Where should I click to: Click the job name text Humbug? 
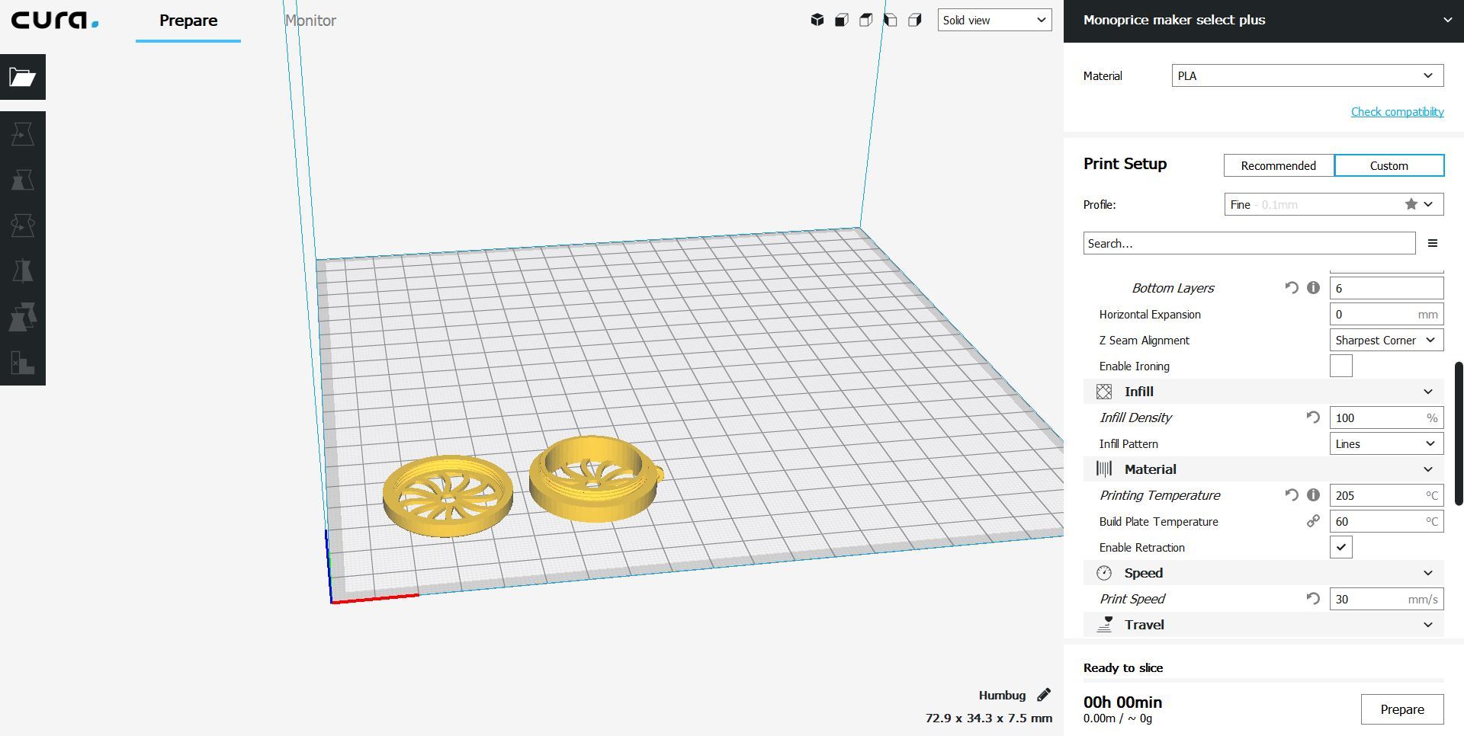point(1002,695)
